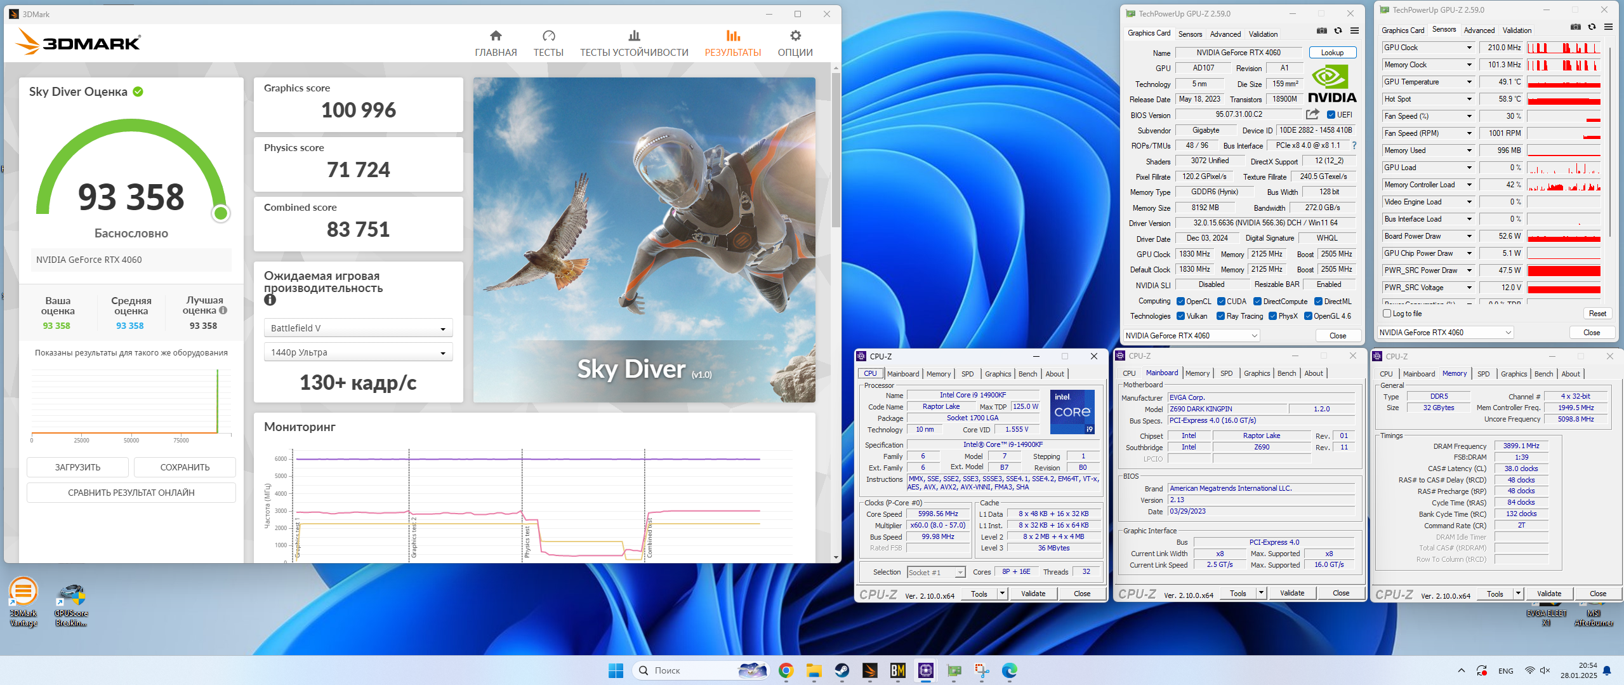Open the ТЕСТЫ УСТОЙЧИВОСТИ bar-chart icon
Viewport: 1624px width, 685px height.
[x=634, y=36]
